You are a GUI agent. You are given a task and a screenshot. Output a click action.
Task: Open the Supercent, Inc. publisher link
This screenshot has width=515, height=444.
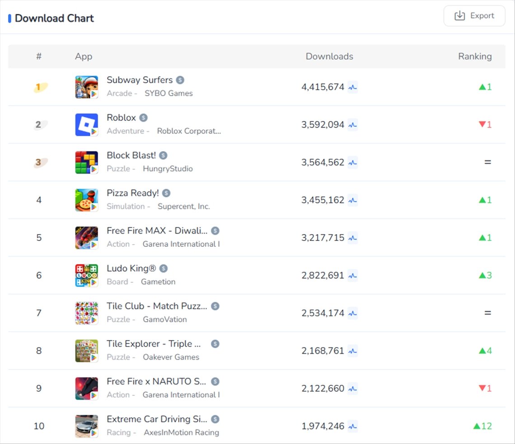point(183,206)
